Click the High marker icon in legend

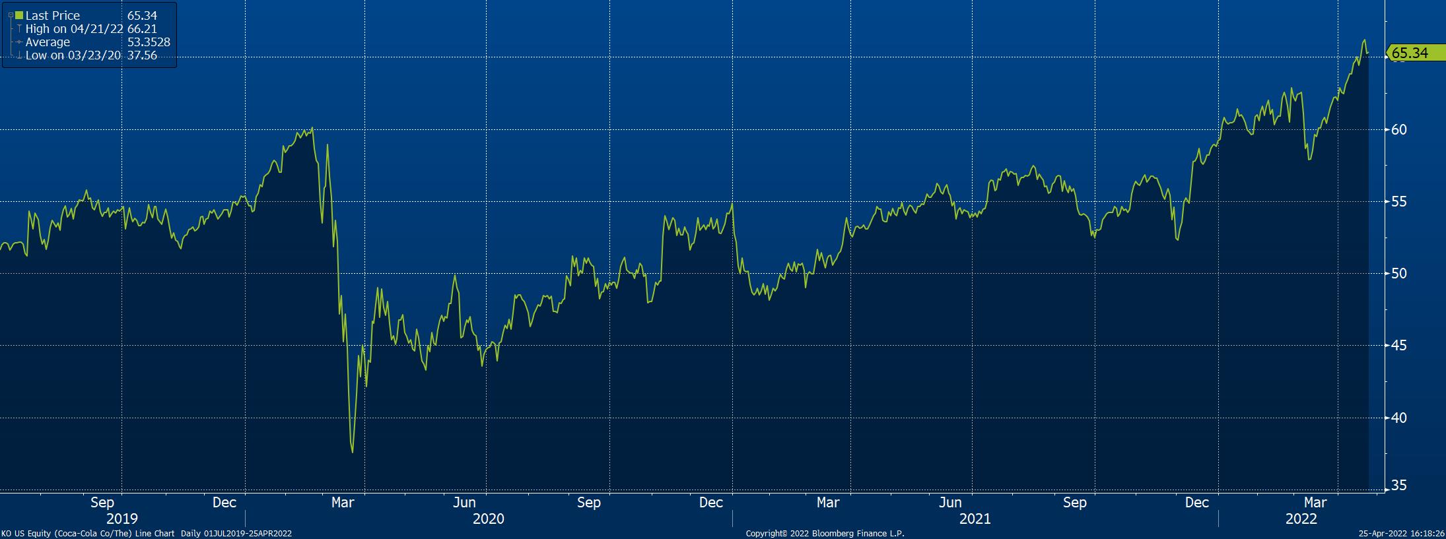(x=20, y=29)
